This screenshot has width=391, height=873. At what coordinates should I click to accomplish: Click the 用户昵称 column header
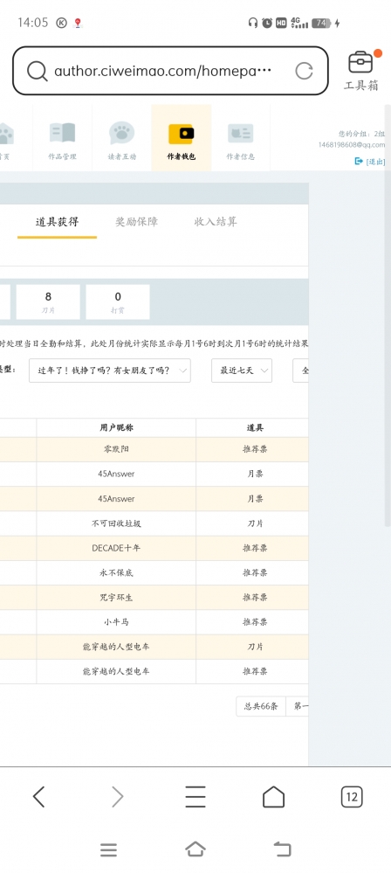pos(116,427)
